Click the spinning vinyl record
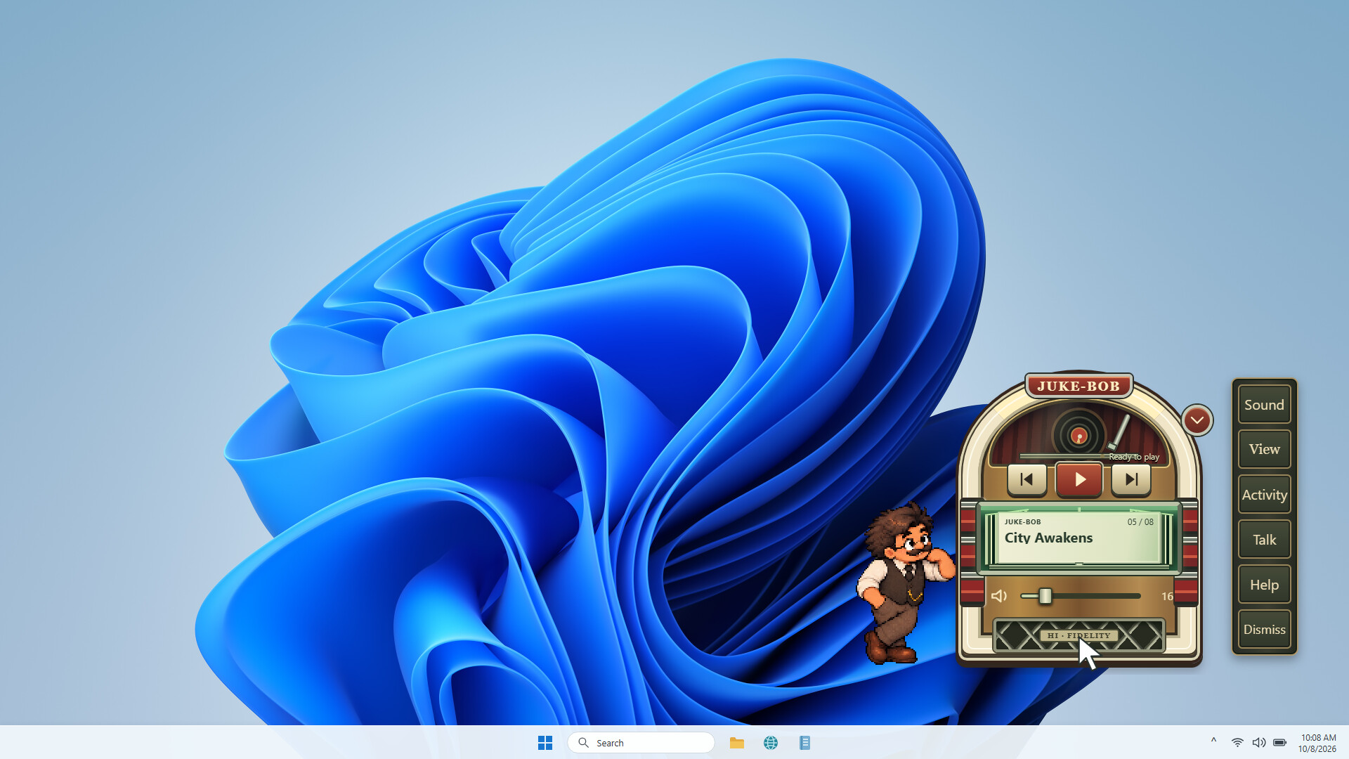Viewport: 1349px width, 759px height. click(1079, 436)
